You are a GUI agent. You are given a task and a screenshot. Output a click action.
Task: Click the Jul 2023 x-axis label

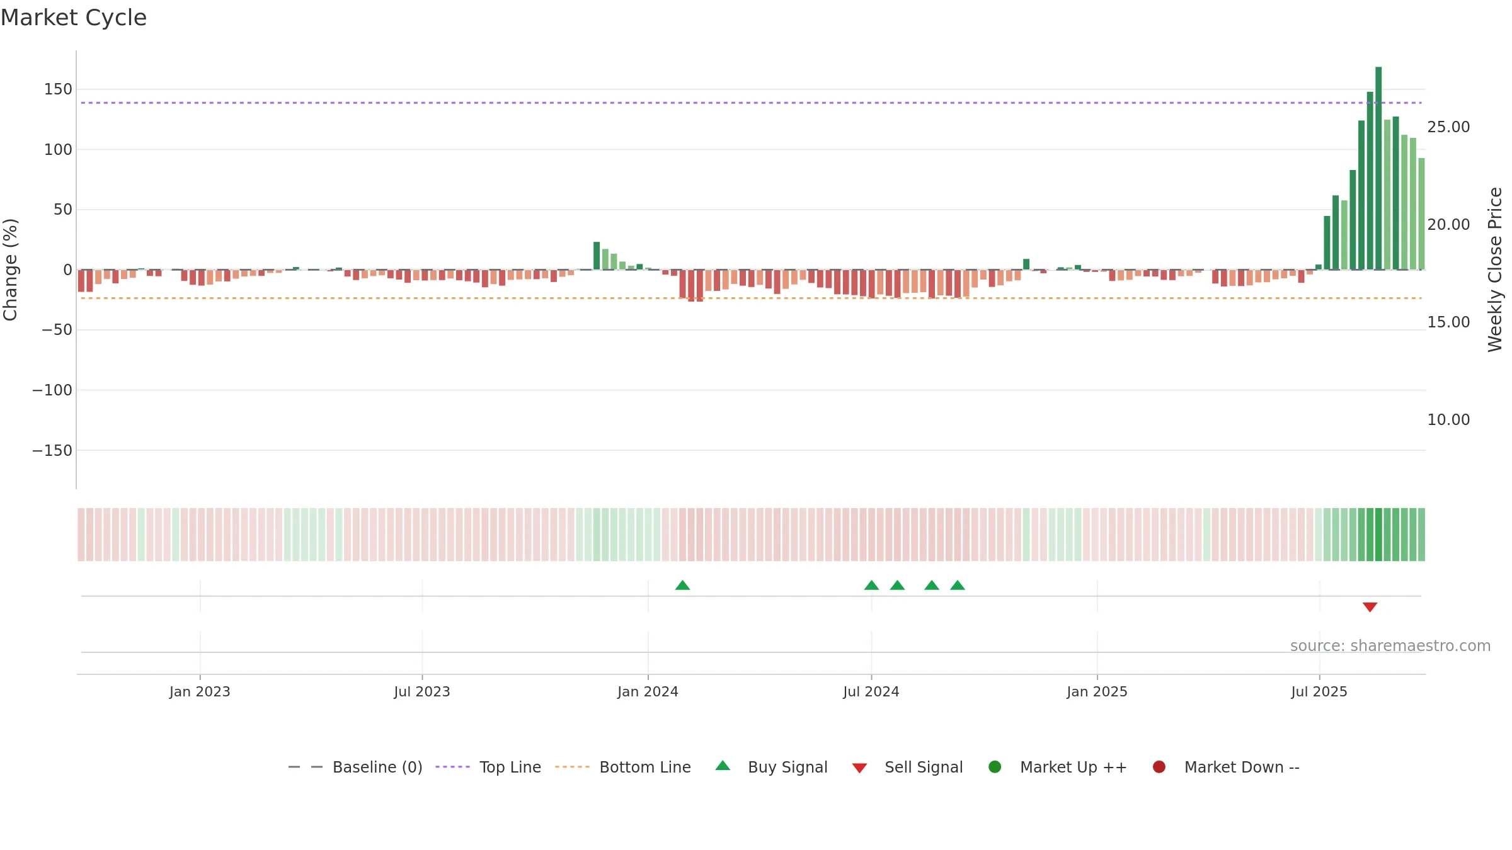click(422, 692)
